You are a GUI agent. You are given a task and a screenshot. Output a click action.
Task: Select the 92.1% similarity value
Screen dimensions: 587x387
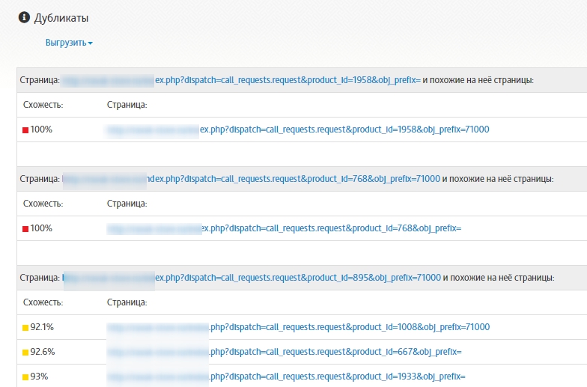coord(42,327)
